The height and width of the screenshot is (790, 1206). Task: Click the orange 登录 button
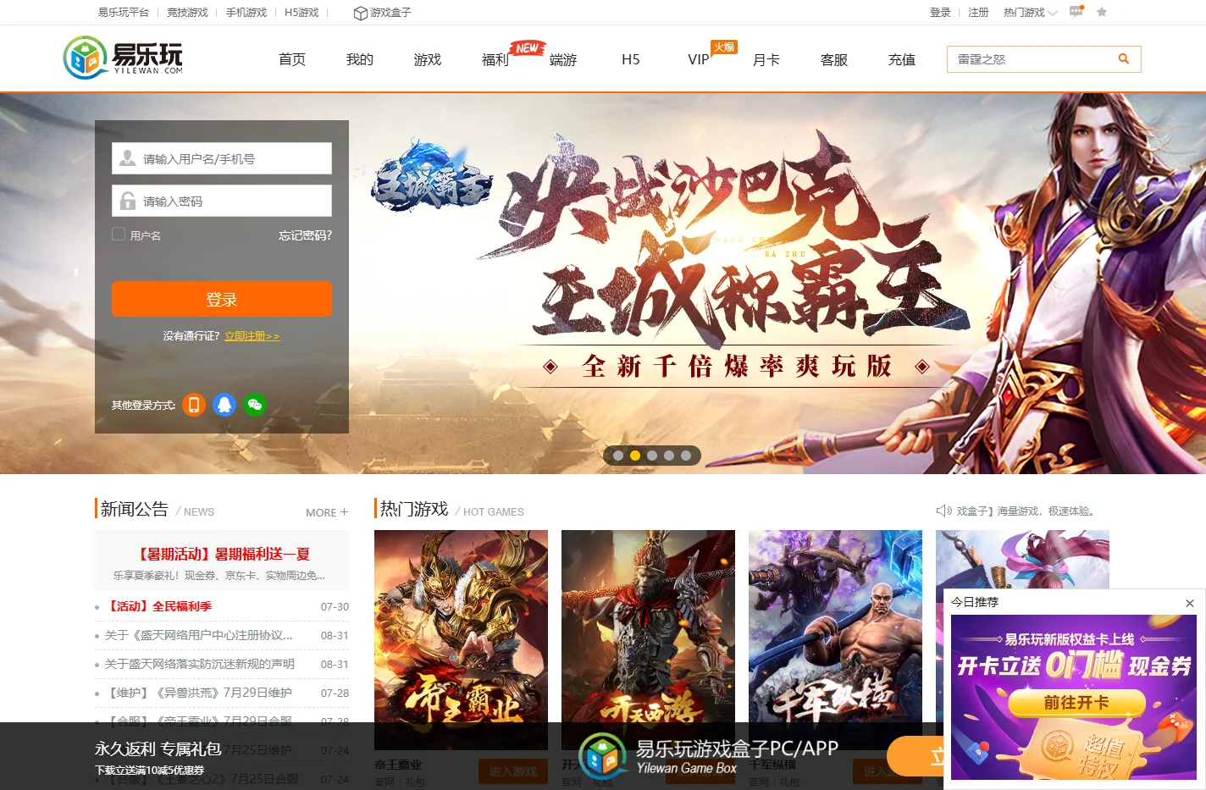click(x=222, y=299)
